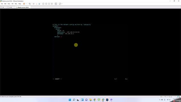Open the Help menu

20,4
